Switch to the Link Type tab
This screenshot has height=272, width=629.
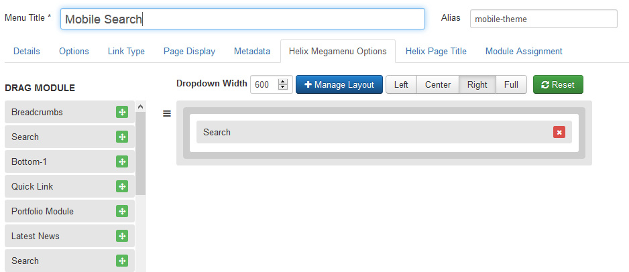(x=126, y=52)
